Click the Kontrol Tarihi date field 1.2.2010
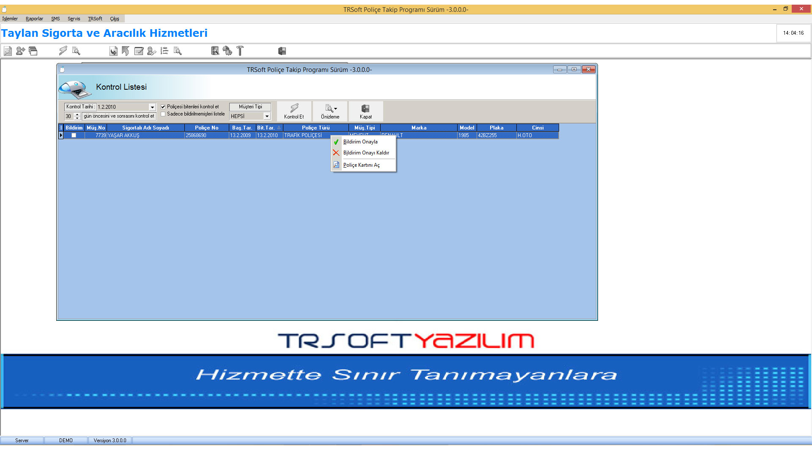The height and width of the screenshot is (457, 812). (123, 107)
